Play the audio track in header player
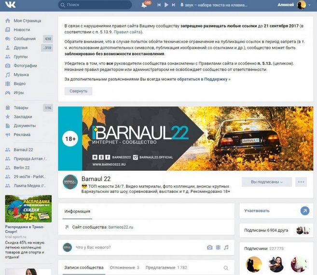The image size is (317, 275). click(x=166, y=5)
